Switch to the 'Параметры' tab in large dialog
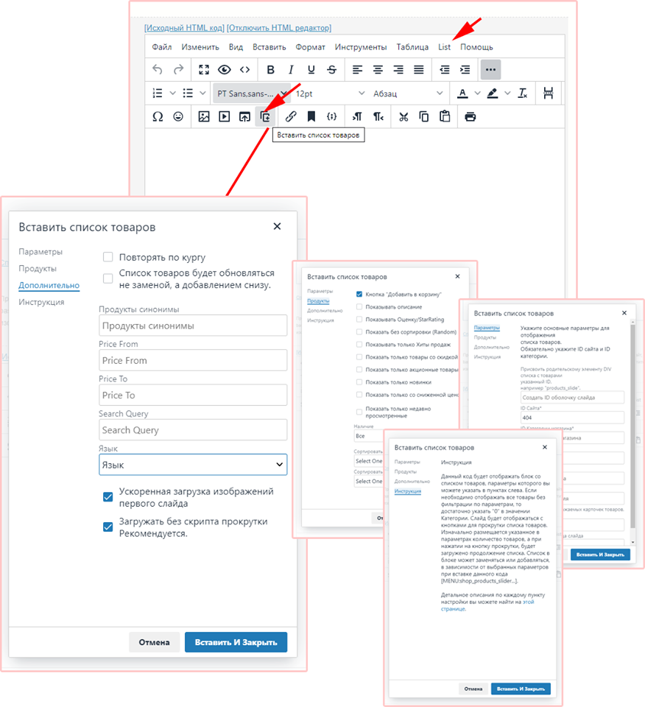Viewport: 645px width, 707px height. 40,252
